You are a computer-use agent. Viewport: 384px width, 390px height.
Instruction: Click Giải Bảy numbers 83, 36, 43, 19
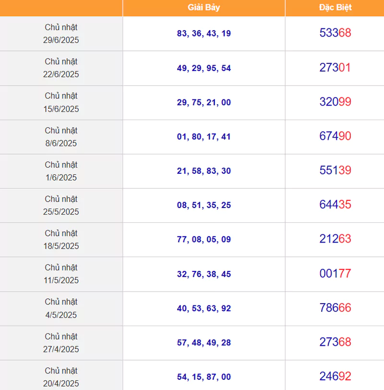point(204,34)
